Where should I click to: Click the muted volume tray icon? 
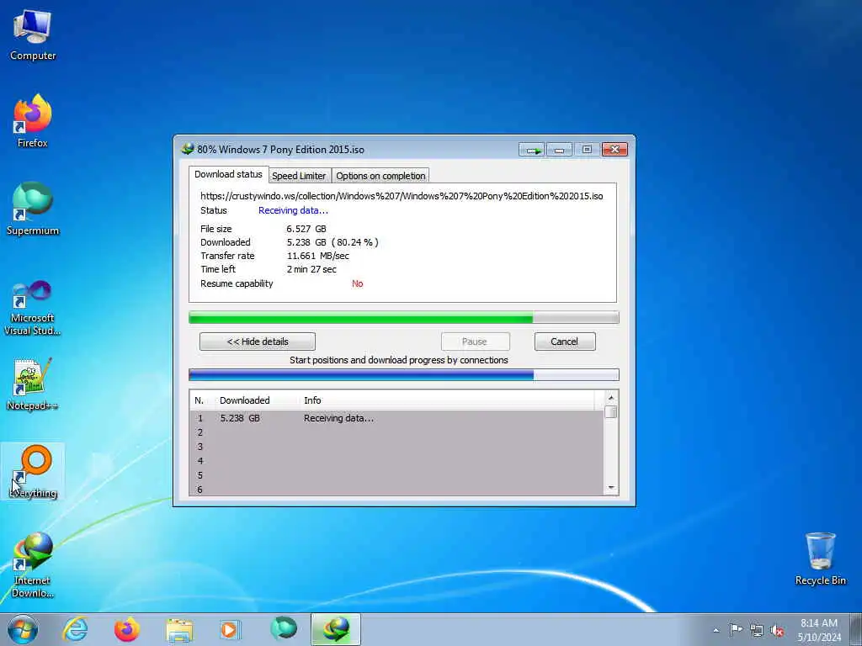pos(777,631)
